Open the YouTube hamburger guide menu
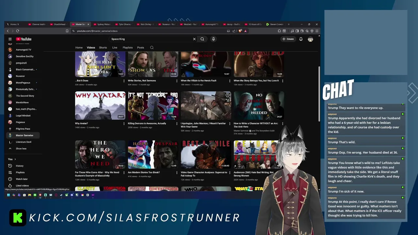 10,39
